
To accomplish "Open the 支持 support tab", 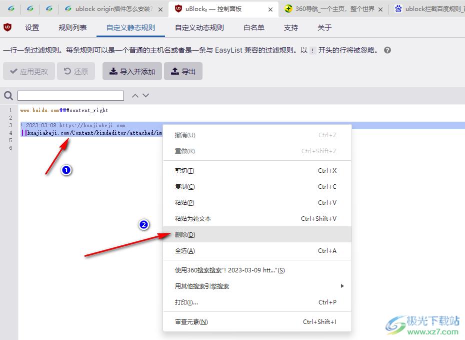I will tap(291, 28).
